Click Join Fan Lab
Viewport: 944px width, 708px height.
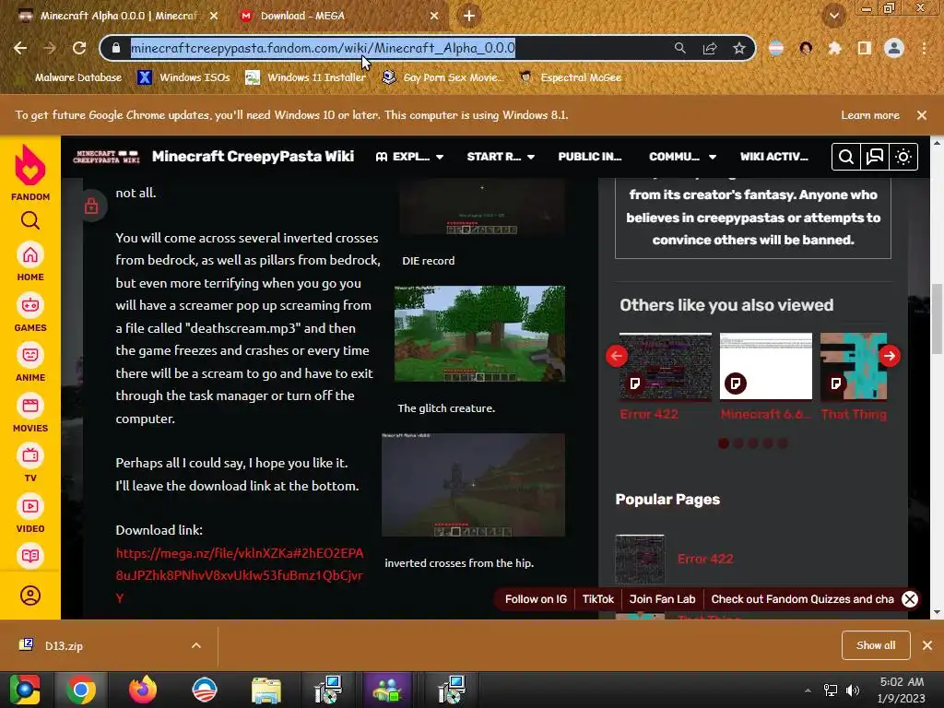(x=662, y=599)
